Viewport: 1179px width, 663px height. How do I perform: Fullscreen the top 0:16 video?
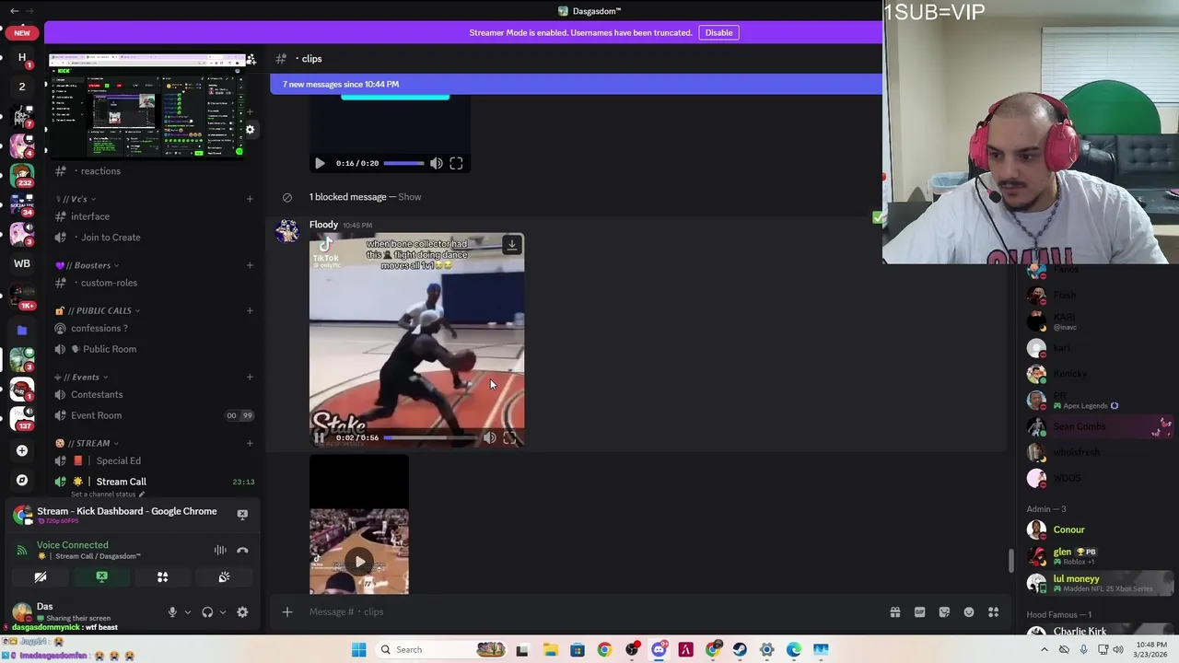tap(456, 163)
